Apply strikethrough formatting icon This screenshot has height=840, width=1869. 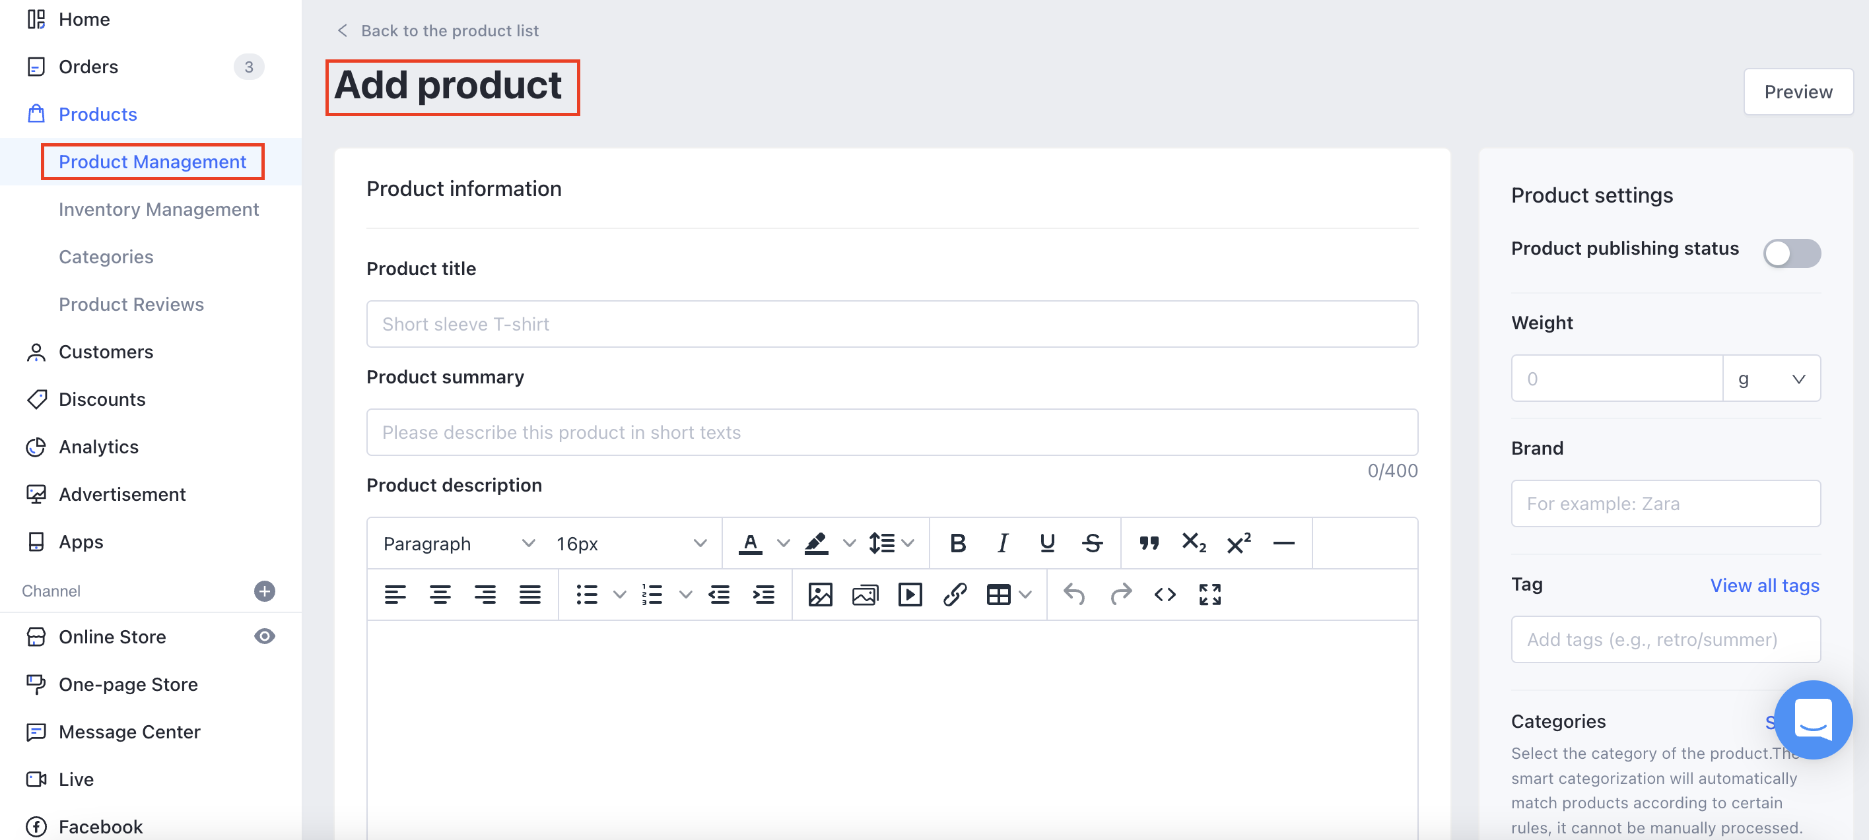[1092, 543]
